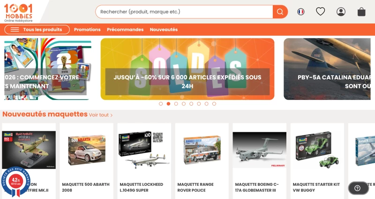
Task: Open the FIFA Panini sticker banner
Action: [48, 69]
